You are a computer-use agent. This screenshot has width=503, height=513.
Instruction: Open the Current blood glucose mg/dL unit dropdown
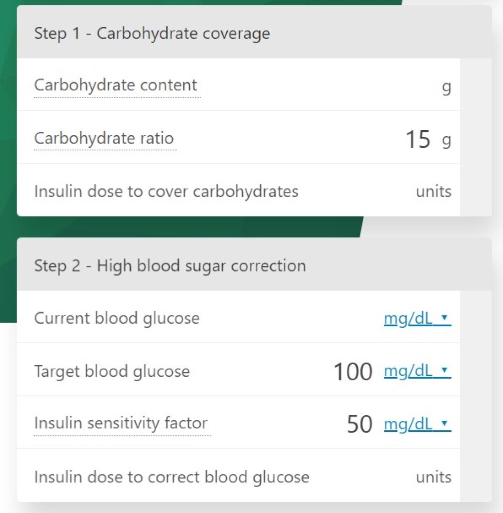417,318
